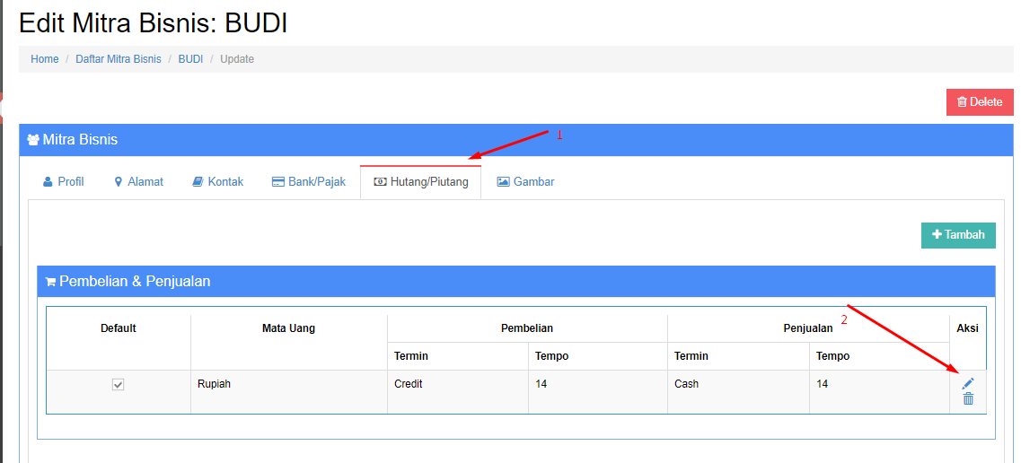
Task: Open the Kontak tab
Action: 217,182
